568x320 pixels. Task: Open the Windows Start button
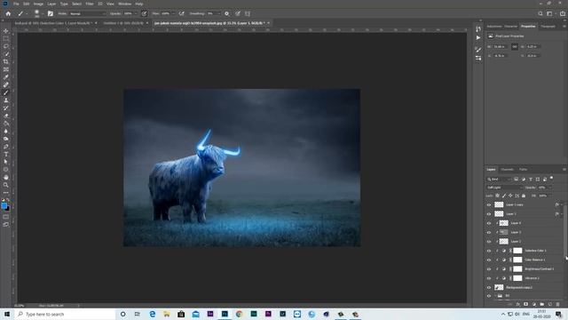(x=7, y=314)
